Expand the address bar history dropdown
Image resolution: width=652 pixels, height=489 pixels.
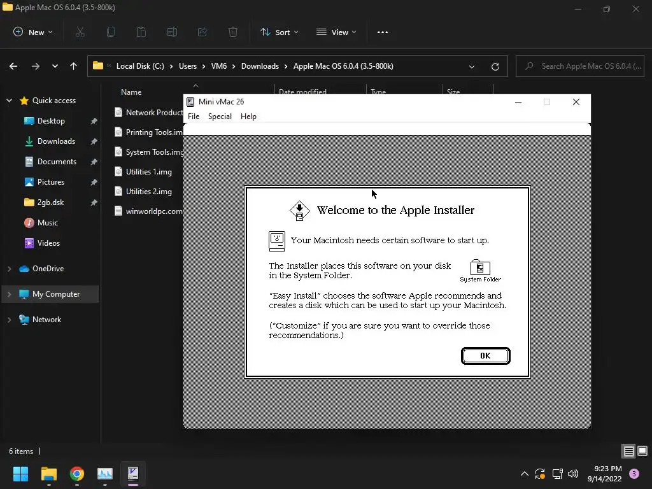472,66
